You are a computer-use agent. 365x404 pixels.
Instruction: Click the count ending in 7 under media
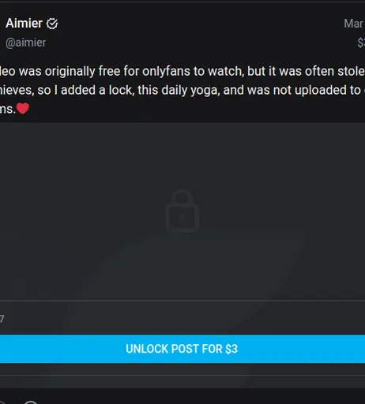[2, 319]
